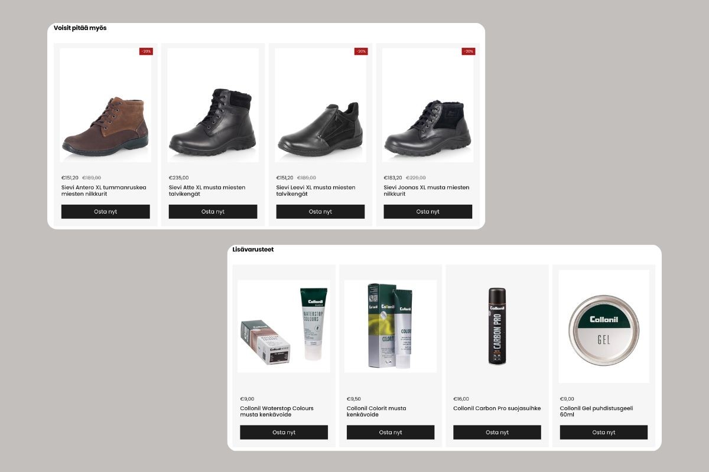Image resolution: width=709 pixels, height=472 pixels.
Task: Open Sievi Joonas XL musta miesten nilkkurit link
Action: pos(427,191)
